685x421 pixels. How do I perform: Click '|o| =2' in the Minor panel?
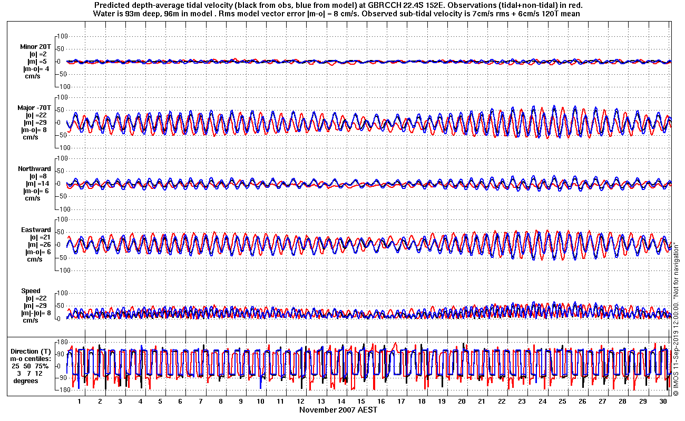pos(38,54)
